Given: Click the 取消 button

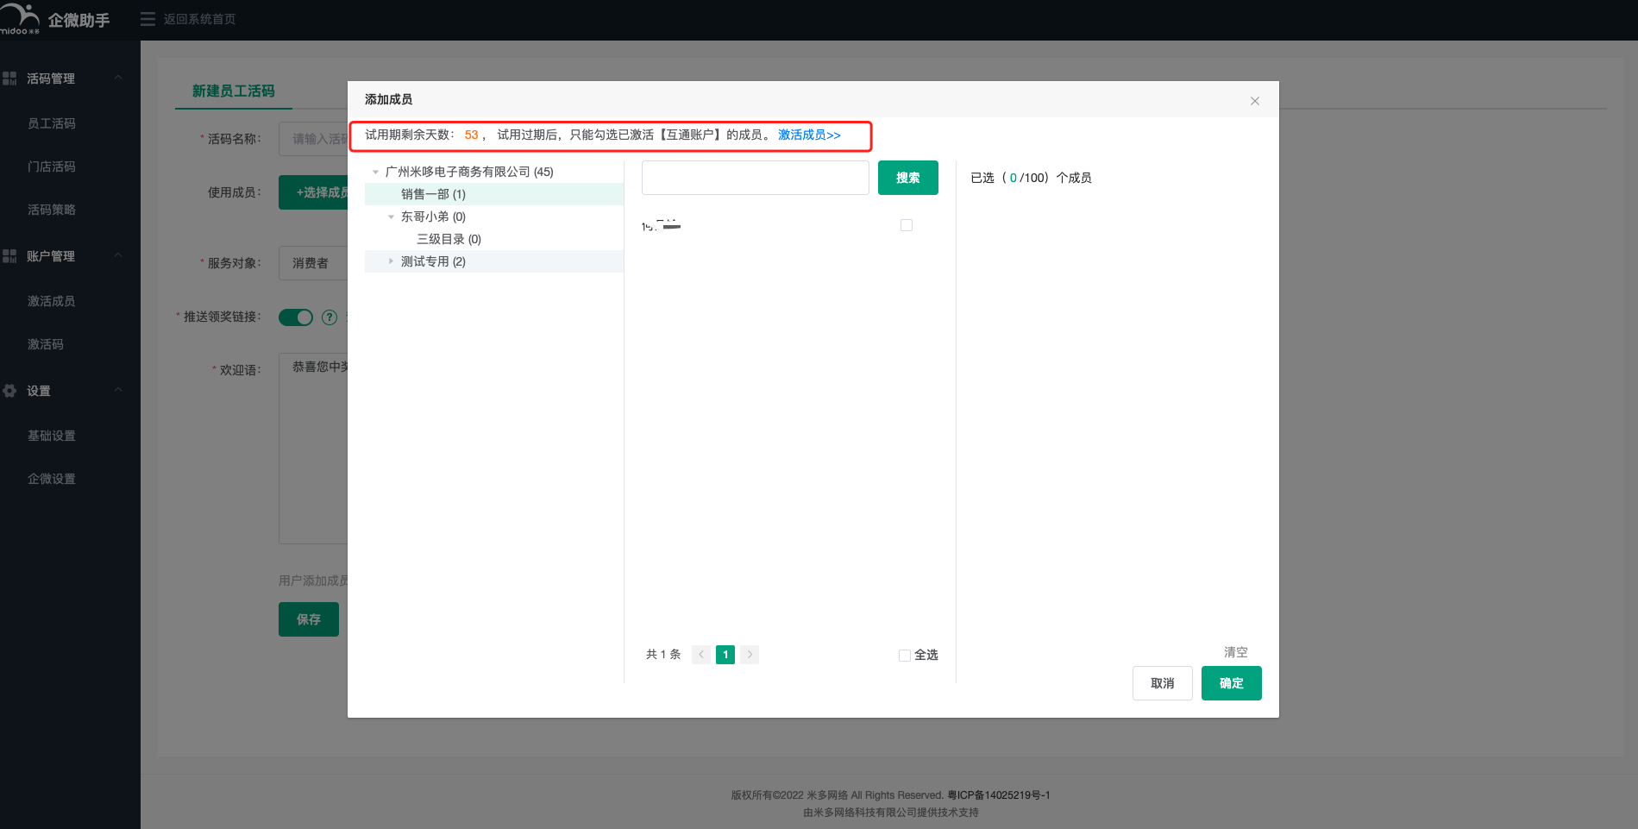Looking at the screenshot, I should [x=1163, y=683].
